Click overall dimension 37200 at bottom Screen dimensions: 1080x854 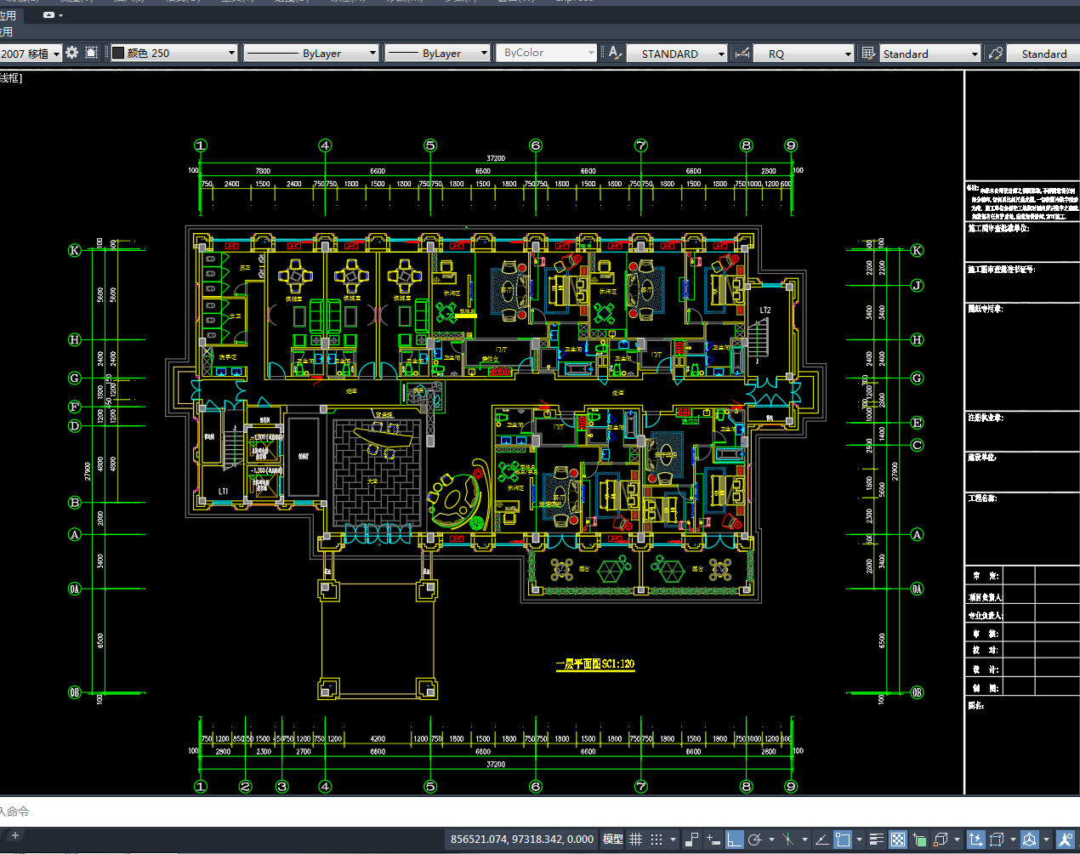click(496, 764)
